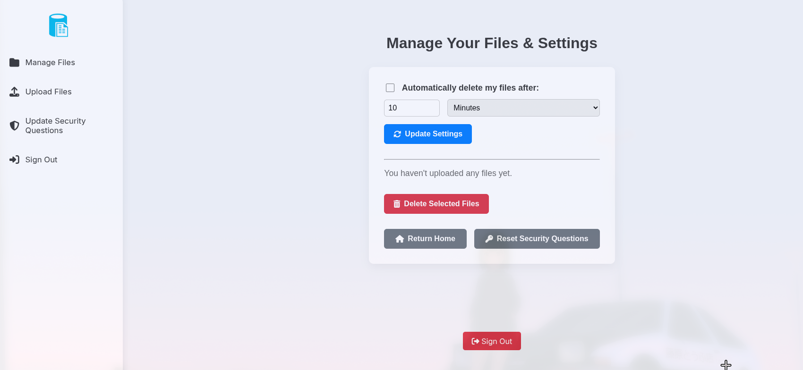Click the upload icon beside Upload Files
This screenshot has width=803, height=370.
coord(15,92)
